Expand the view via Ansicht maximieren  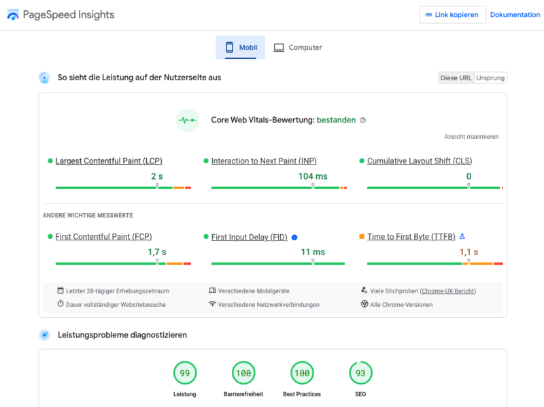click(472, 136)
